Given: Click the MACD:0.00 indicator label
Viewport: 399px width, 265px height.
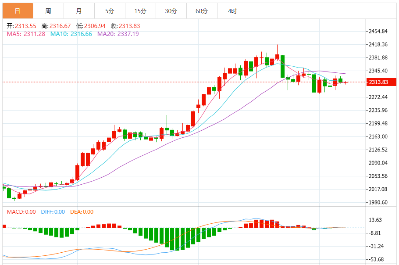Looking at the screenshot, I should (21, 212).
